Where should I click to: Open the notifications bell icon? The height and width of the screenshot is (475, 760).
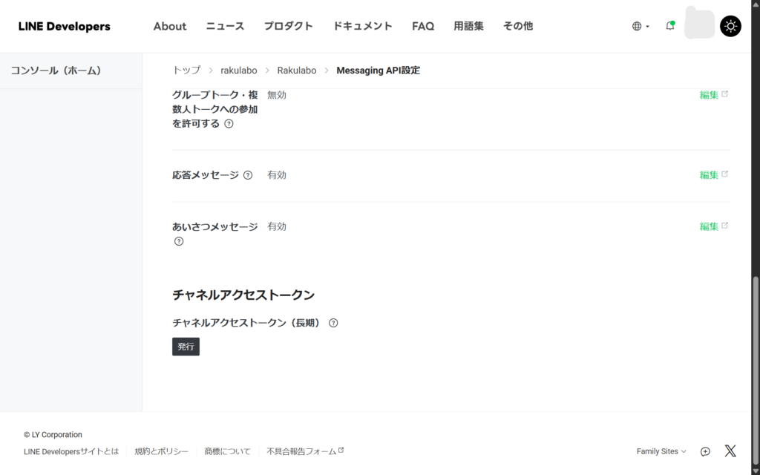[x=670, y=26]
